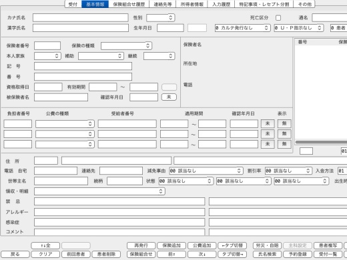
Task: Click the 記号 input field
Action: tap(83, 66)
